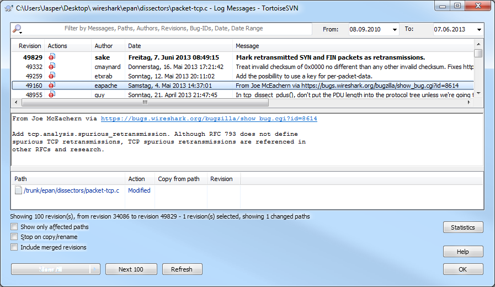
Task: Load the Next 100 revisions
Action: [131, 269]
